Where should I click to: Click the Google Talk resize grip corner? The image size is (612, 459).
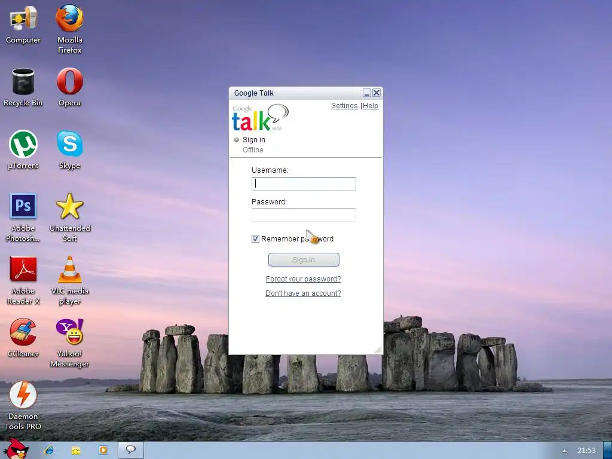click(378, 350)
